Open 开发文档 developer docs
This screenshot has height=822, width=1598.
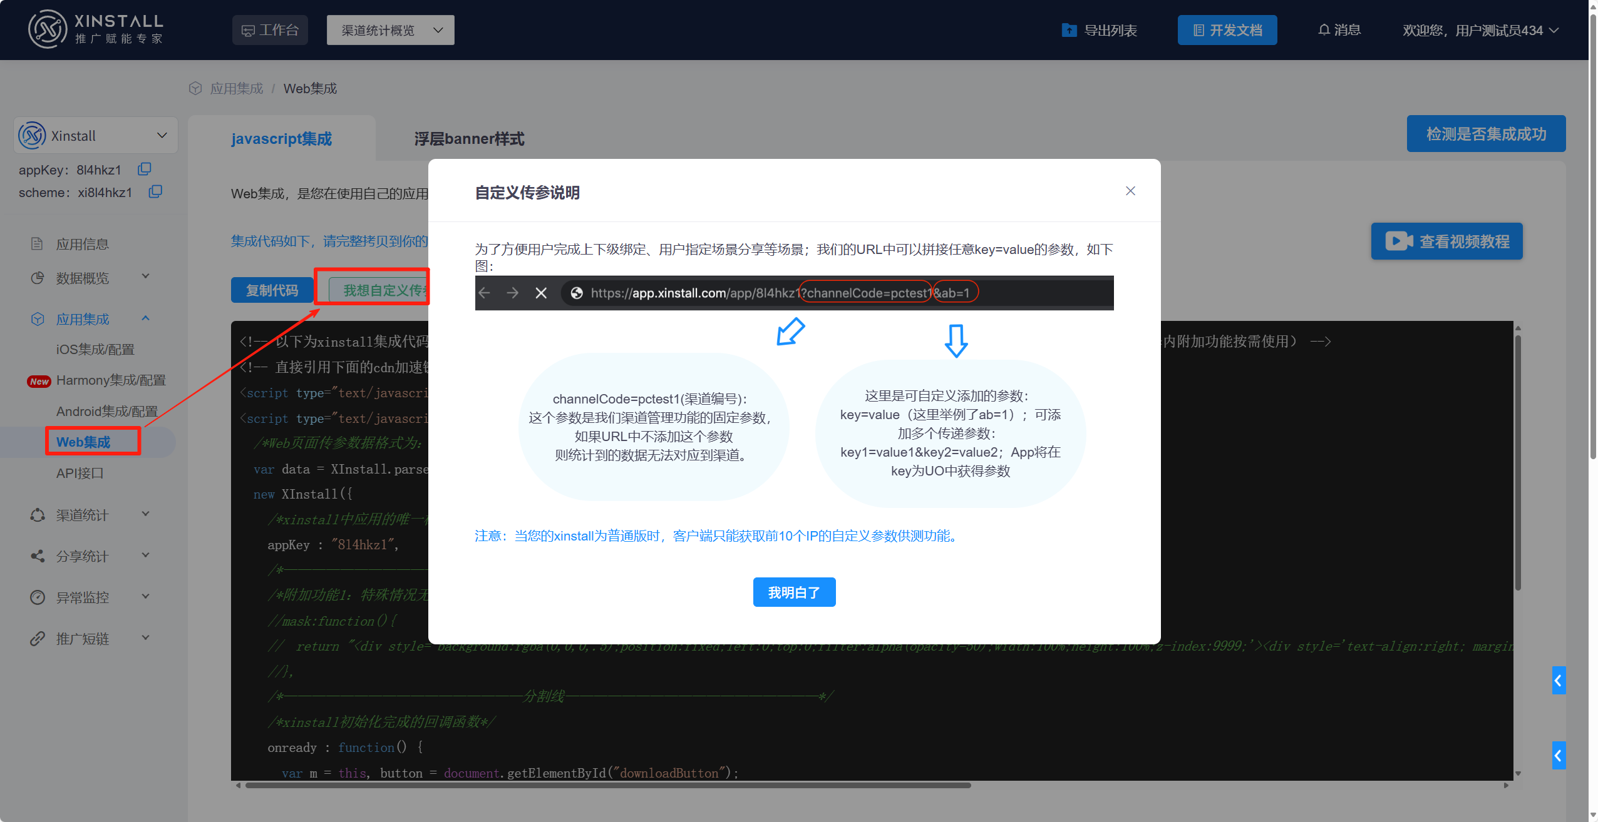(x=1227, y=30)
